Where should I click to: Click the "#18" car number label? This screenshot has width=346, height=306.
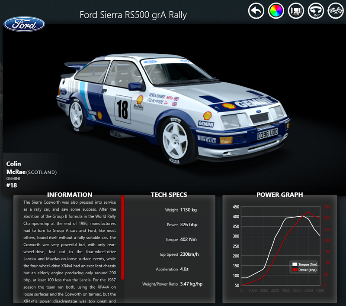(x=12, y=185)
